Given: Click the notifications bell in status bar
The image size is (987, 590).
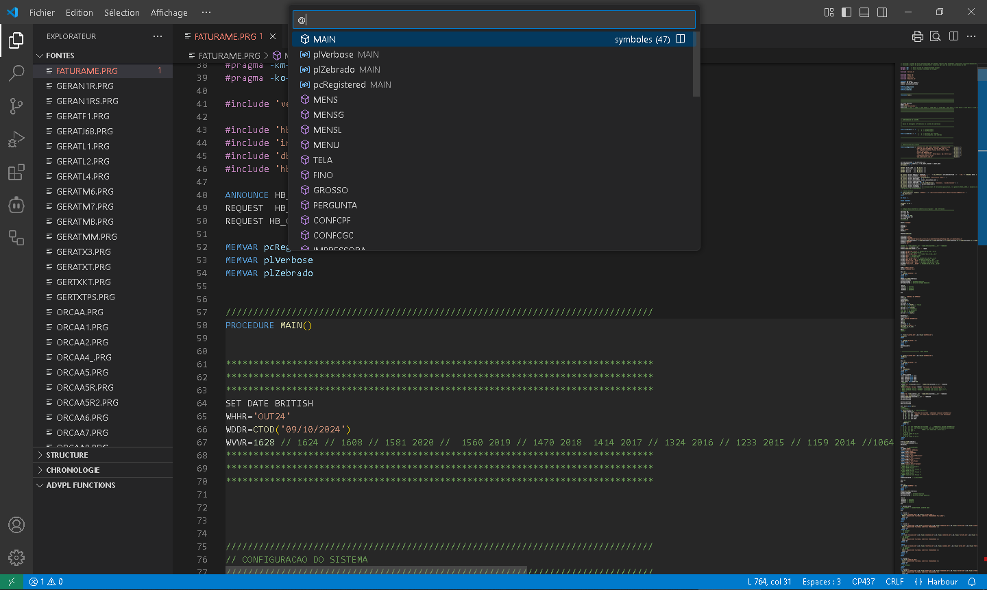Looking at the screenshot, I should pos(971,582).
